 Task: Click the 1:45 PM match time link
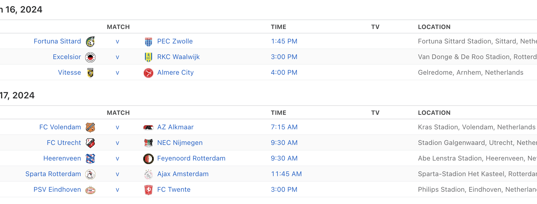tap(284, 41)
